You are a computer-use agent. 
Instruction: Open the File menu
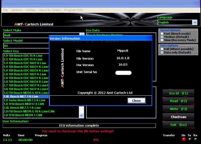tap(5, 10)
